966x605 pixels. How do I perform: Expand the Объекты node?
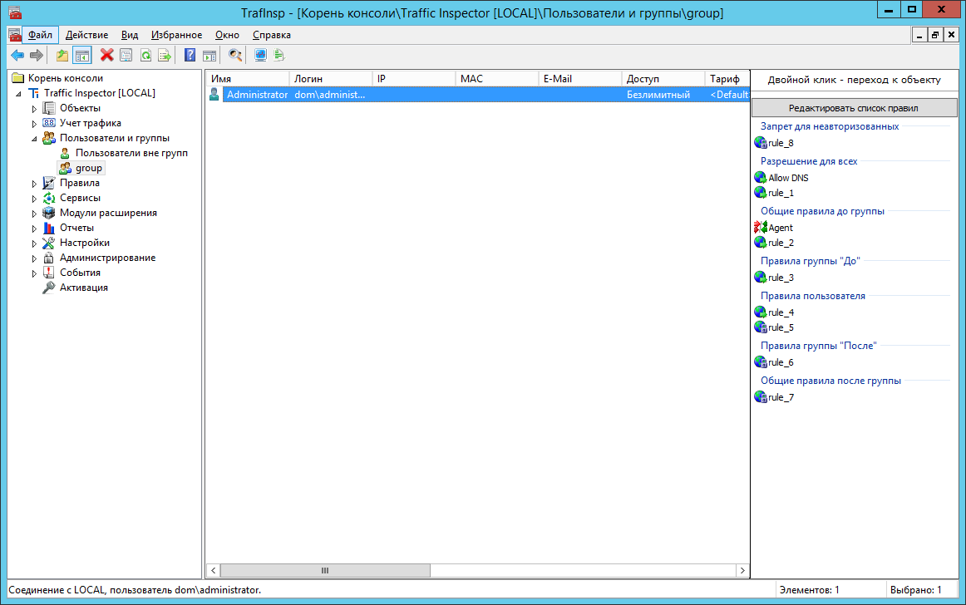(35, 108)
